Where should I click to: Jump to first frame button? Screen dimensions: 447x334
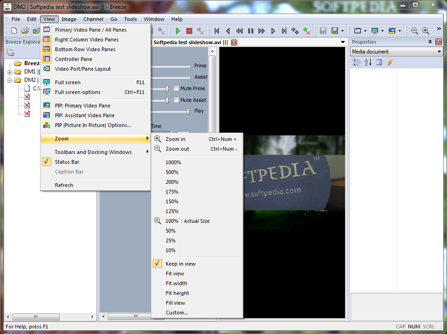click(x=217, y=31)
